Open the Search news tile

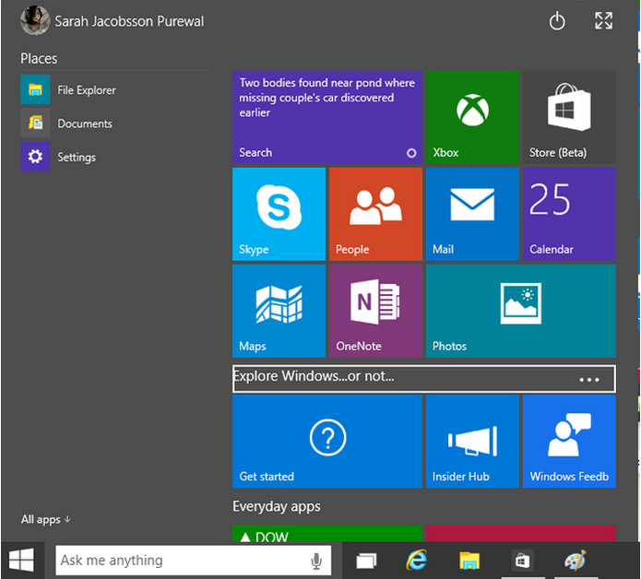[x=327, y=117]
